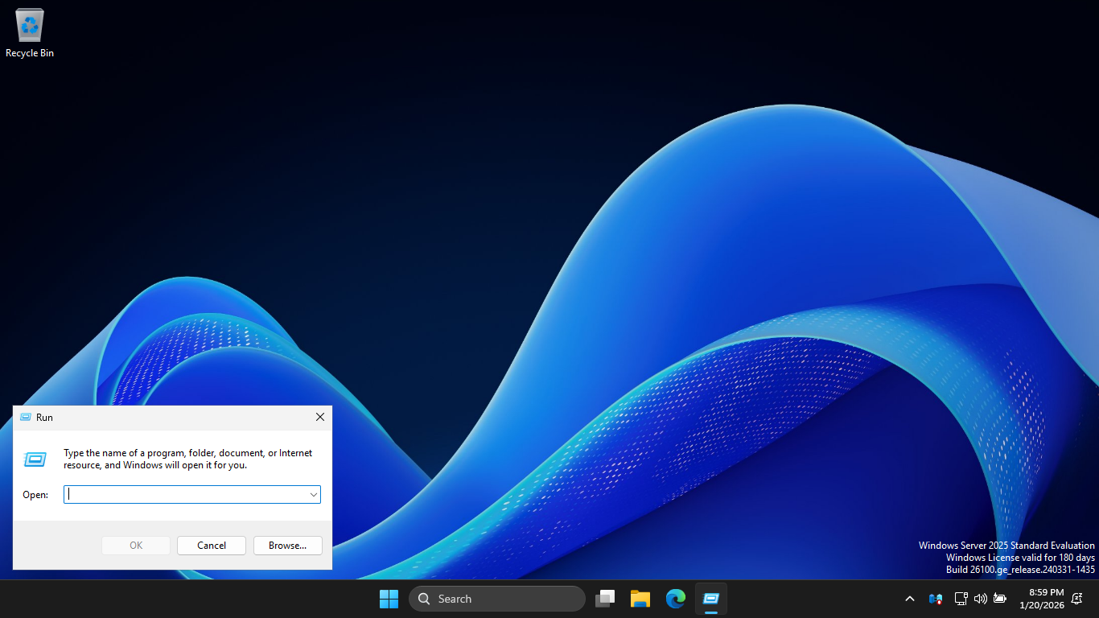Open the network status tray icon
This screenshot has height=618, width=1099.
click(961, 599)
